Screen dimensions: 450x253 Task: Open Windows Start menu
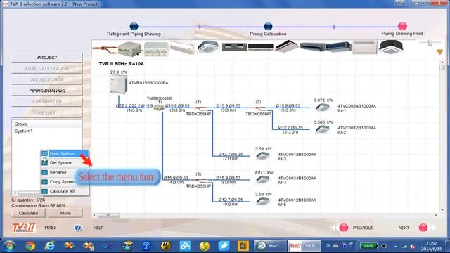[x=9, y=246]
